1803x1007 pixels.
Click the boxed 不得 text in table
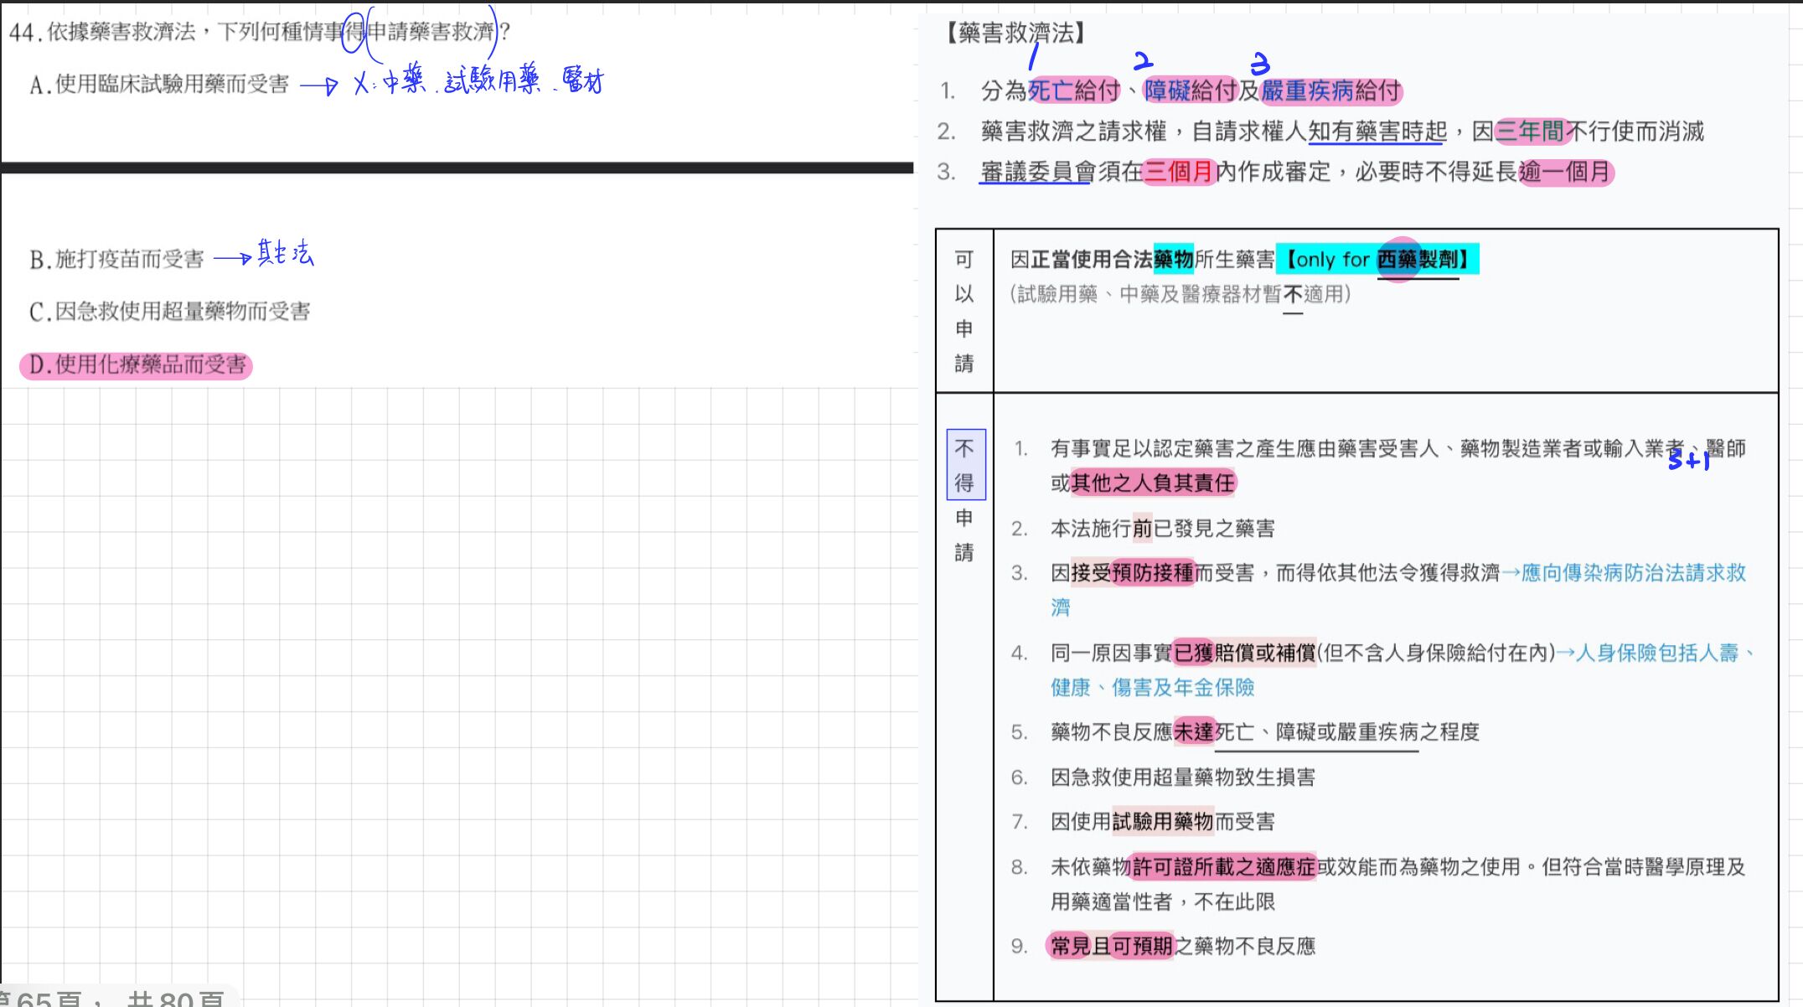pyautogui.click(x=965, y=465)
